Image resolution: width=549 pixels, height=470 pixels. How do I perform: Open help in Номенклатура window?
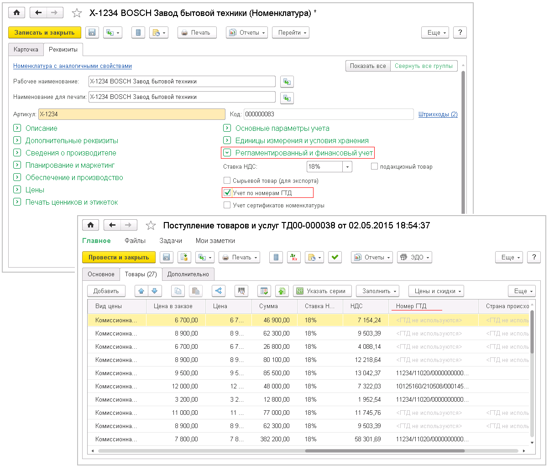pyautogui.click(x=460, y=32)
